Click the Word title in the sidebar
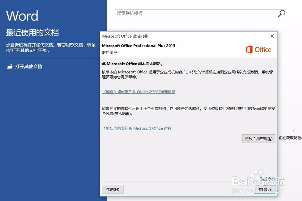This screenshot has height=201, width=302. pyautogui.click(x=22, y=16)
